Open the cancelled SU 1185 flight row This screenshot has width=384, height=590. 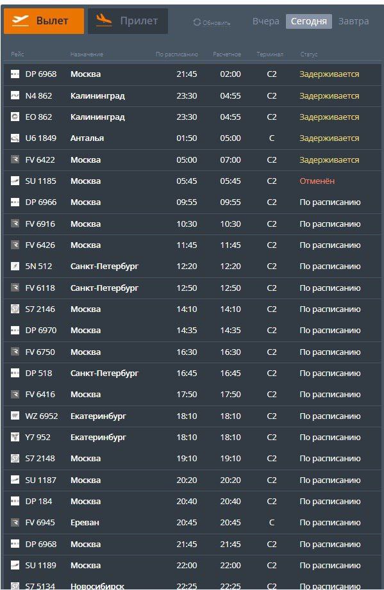(192, 181)
